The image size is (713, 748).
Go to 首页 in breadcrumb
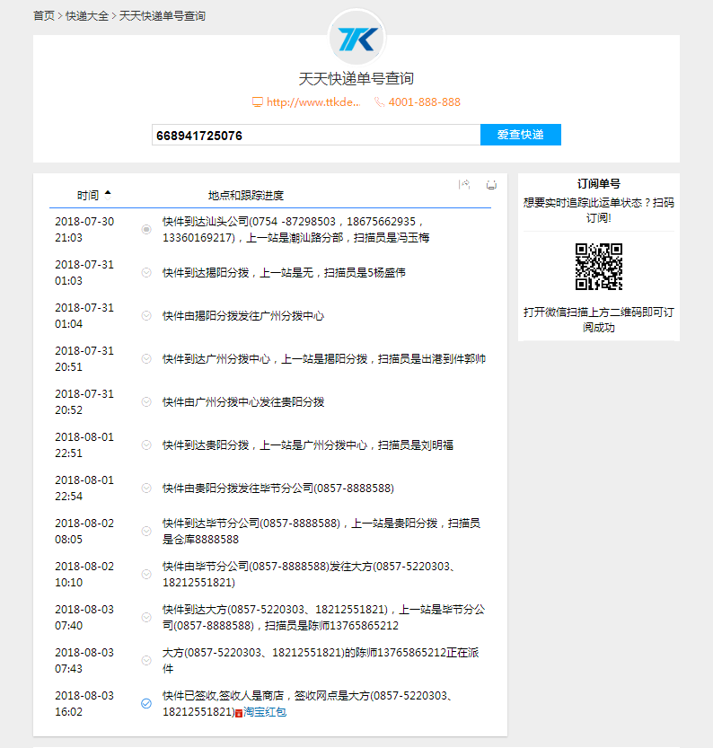tap(44, 16)
